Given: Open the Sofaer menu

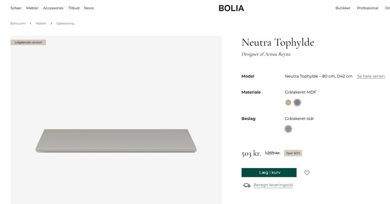Looking at the screenshot, I should point(16,8).
